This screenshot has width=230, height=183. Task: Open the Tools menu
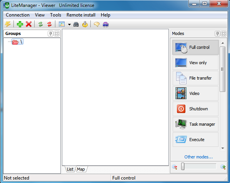56,15
